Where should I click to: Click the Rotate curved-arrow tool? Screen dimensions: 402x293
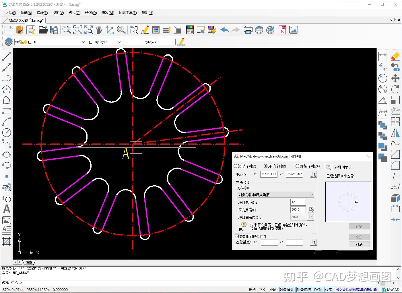[395, 89]
